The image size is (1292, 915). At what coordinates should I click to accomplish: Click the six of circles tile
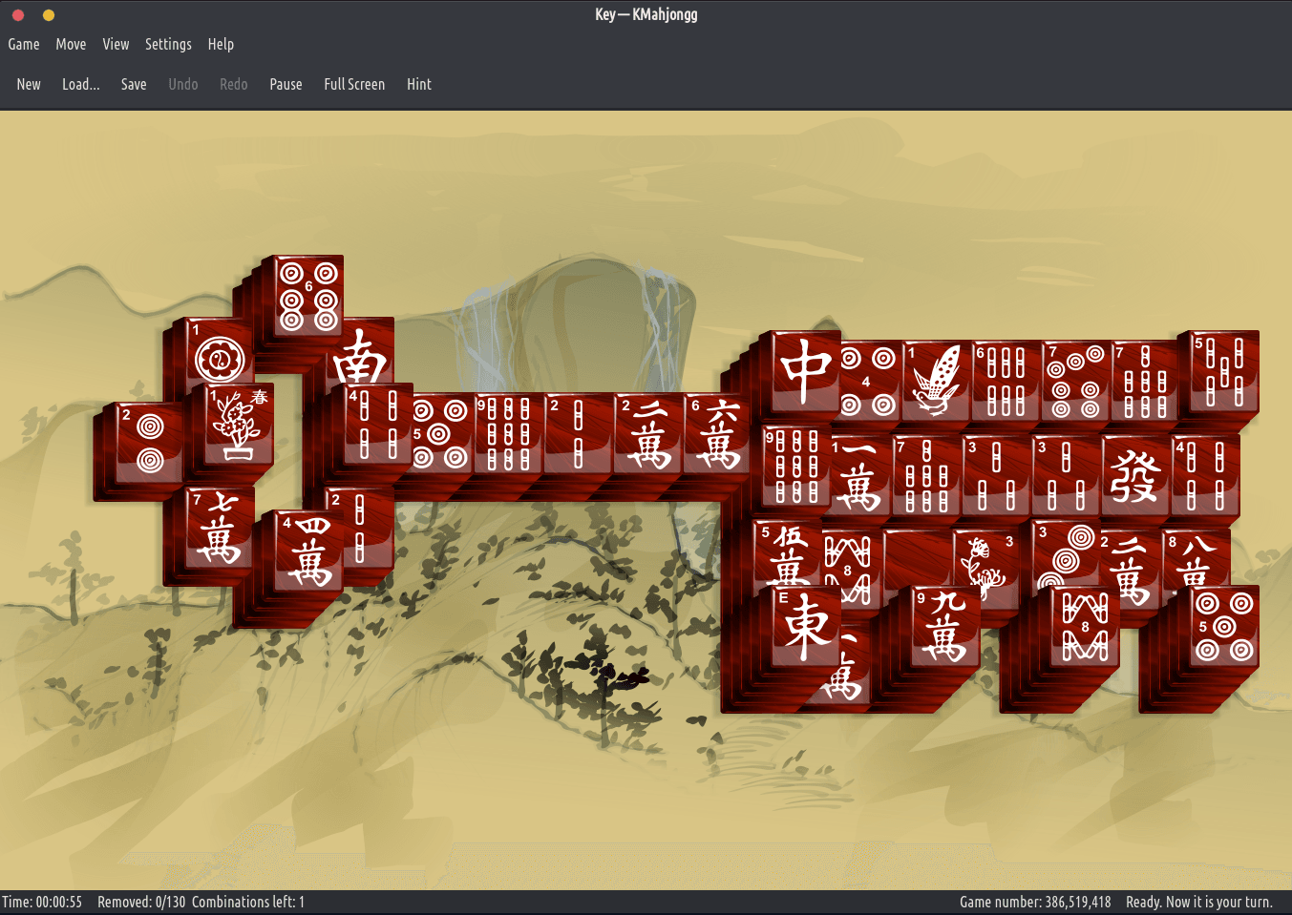pyautogui.click(x=309, y=297)
